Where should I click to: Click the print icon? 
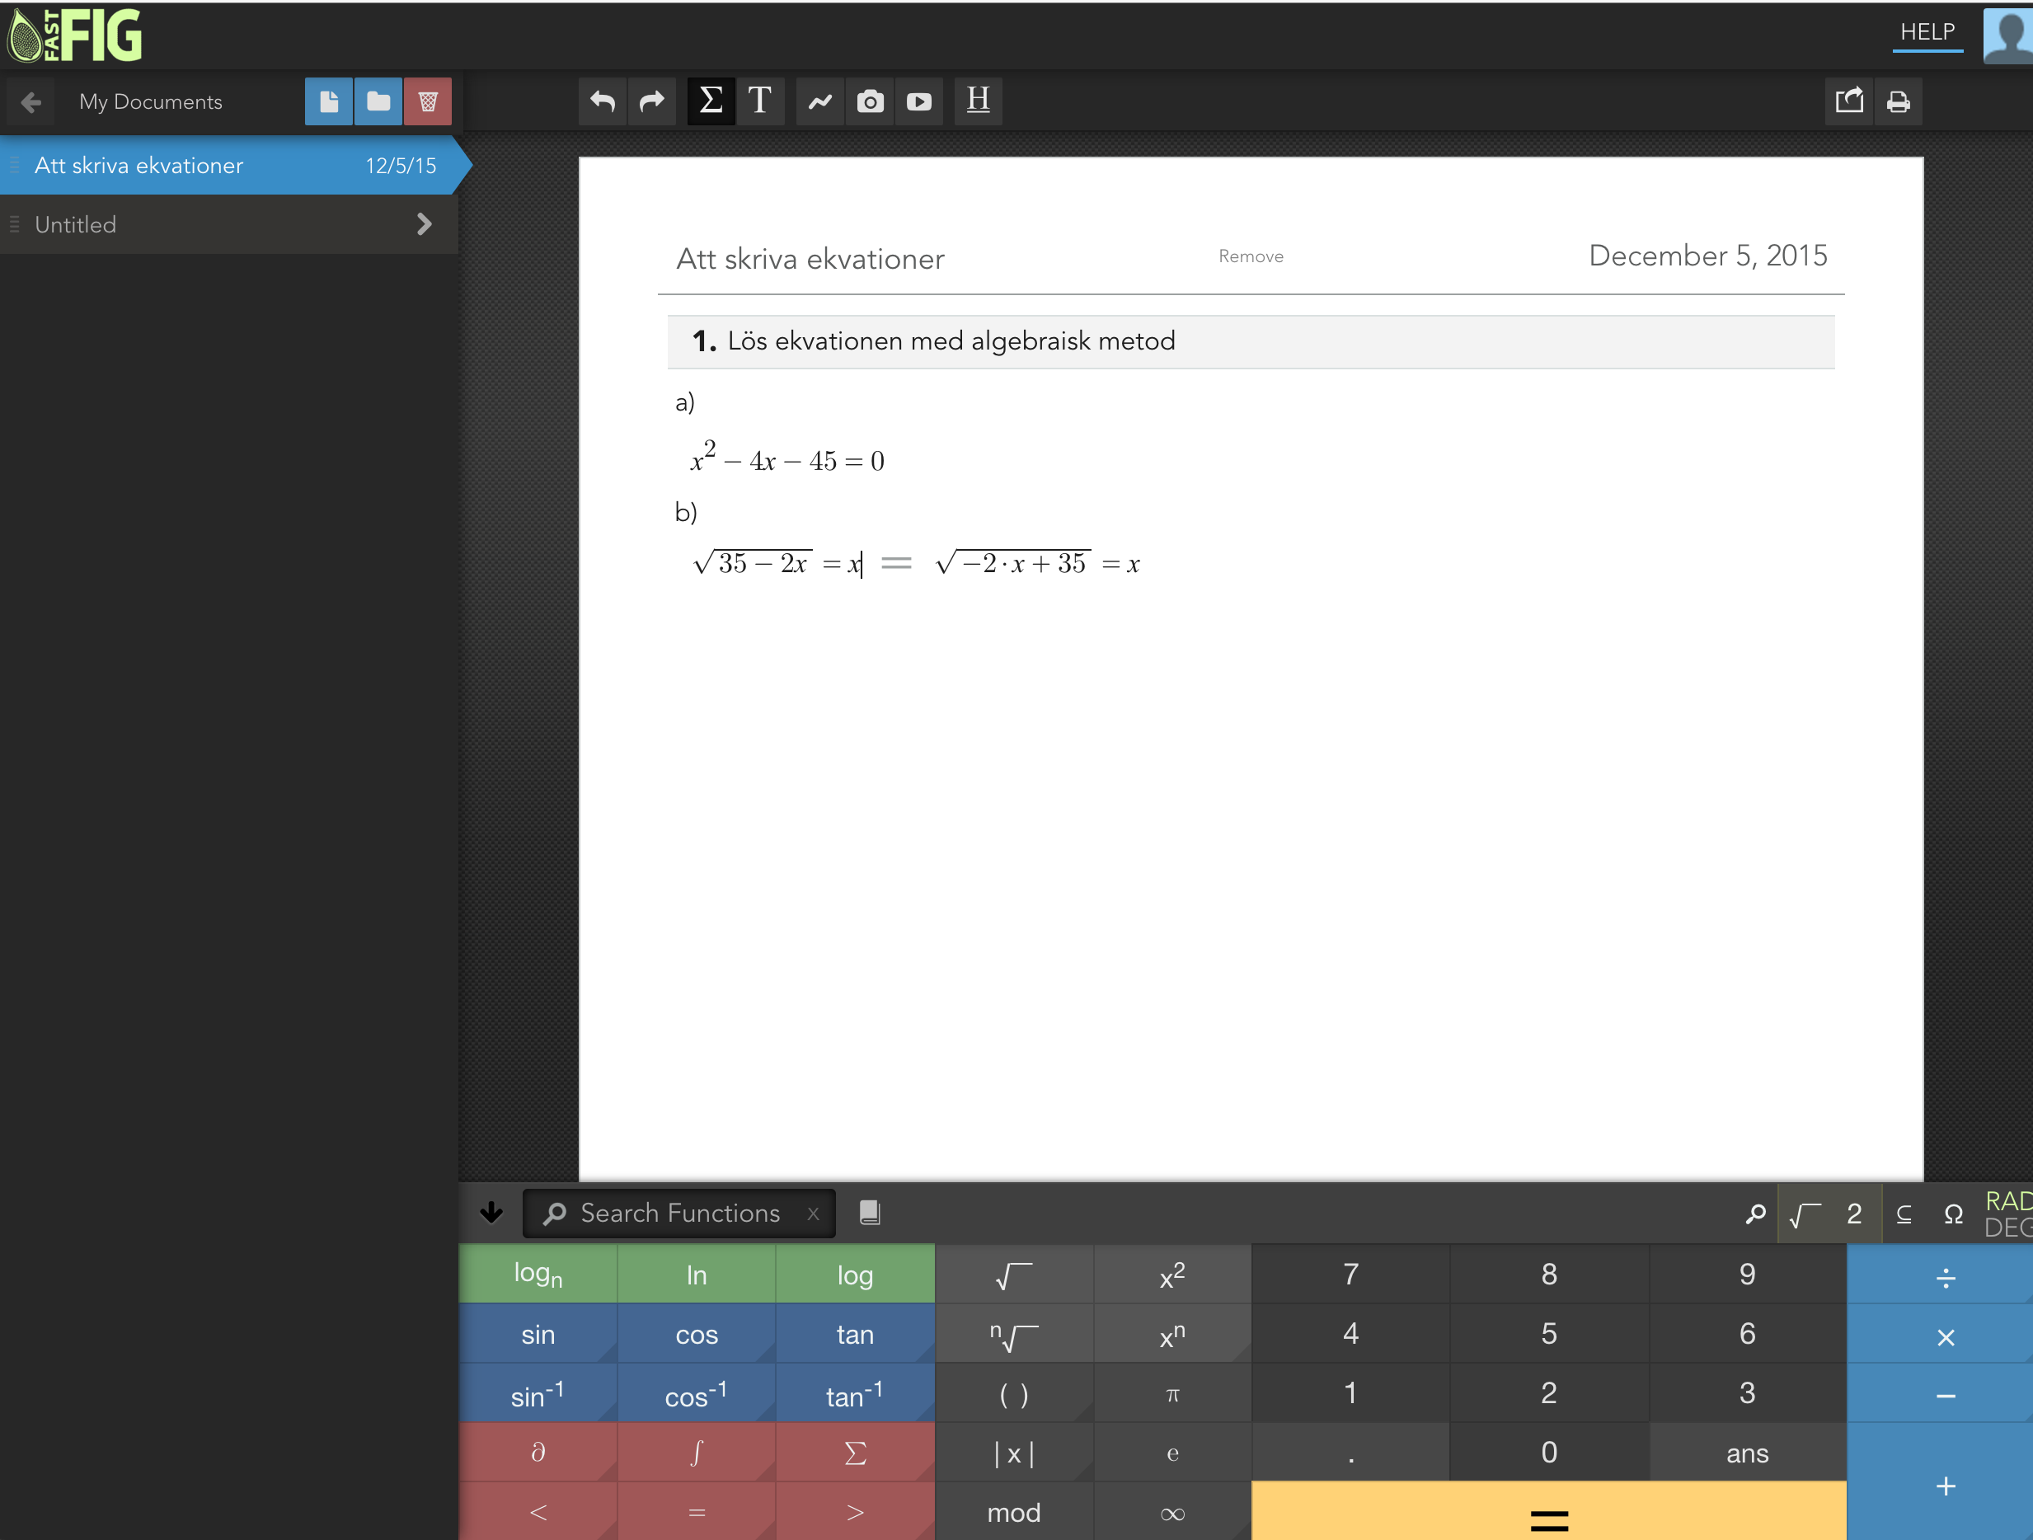click(1898, 101)
